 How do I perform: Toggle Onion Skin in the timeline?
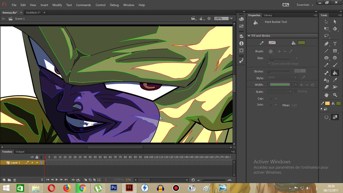(x=85, y=180)
